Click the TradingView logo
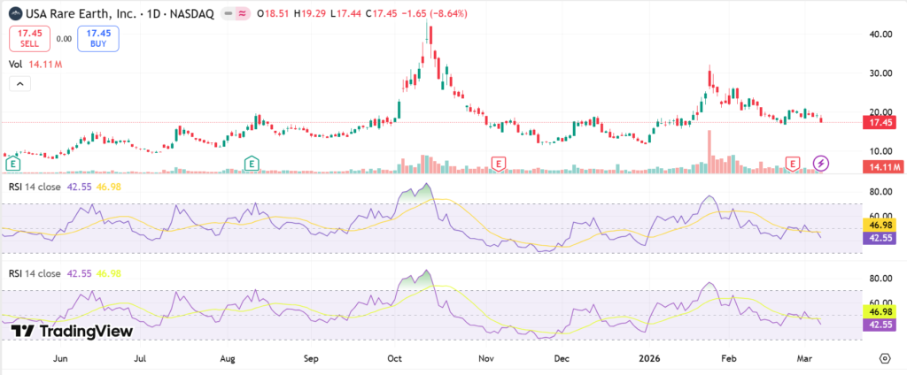 (73, 330)
